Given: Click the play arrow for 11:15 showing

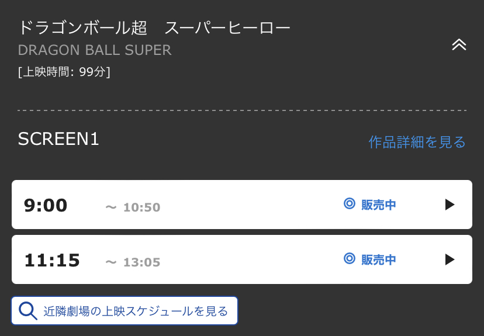Looking at the screenshot, I should (450, 259).
